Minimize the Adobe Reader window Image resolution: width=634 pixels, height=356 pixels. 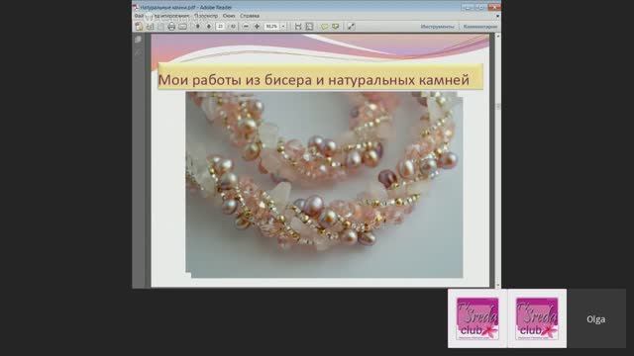468,7
